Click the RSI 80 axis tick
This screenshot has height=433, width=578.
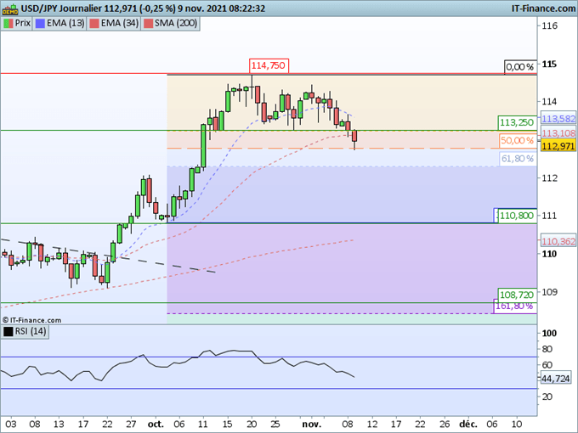(x=547, y=349)
